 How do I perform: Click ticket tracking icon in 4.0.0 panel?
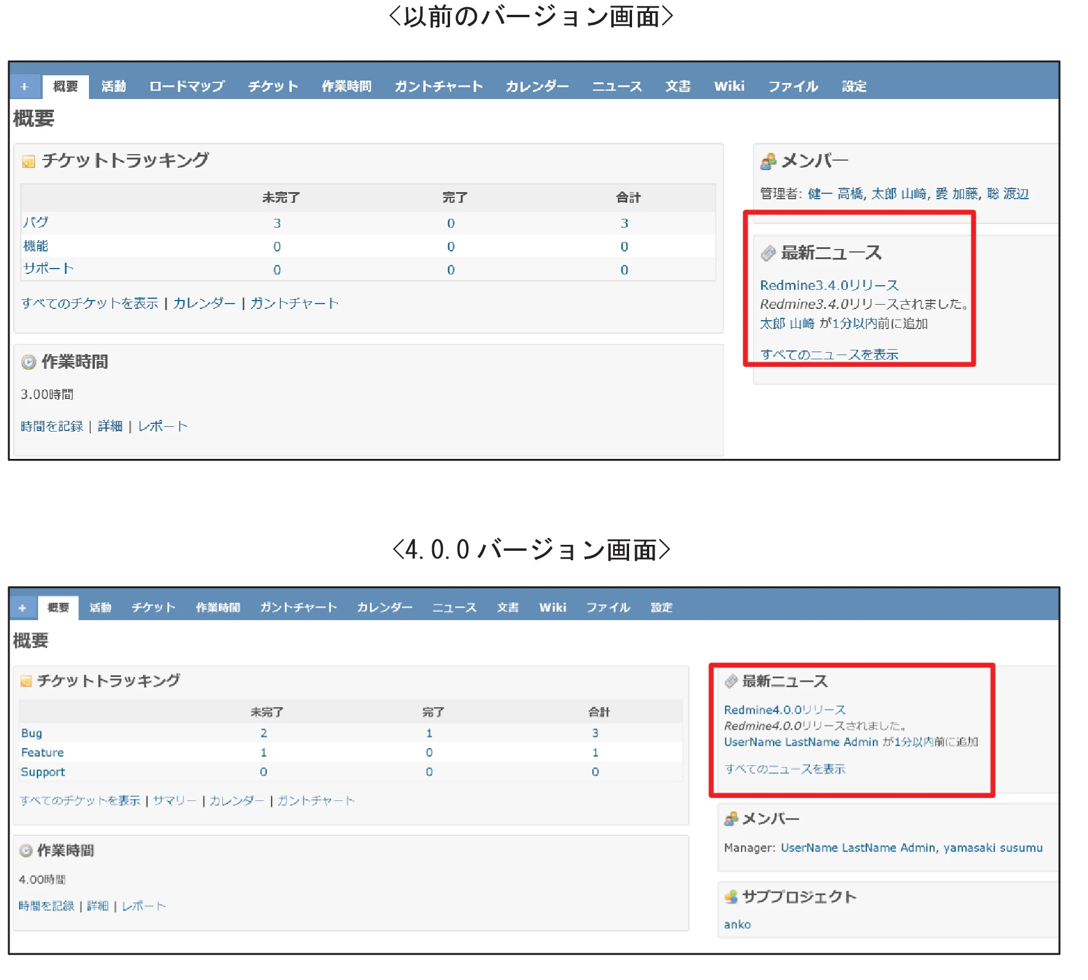coord(26,681)
